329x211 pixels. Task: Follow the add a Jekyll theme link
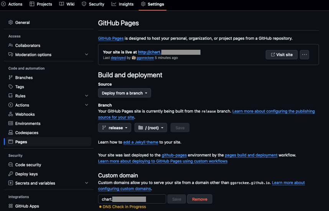[141, 142]
